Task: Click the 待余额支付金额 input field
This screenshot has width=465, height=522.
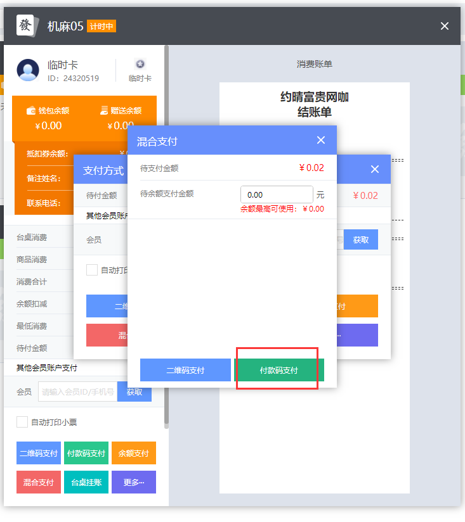Action: pyautogui.click(x=277, y=194)
